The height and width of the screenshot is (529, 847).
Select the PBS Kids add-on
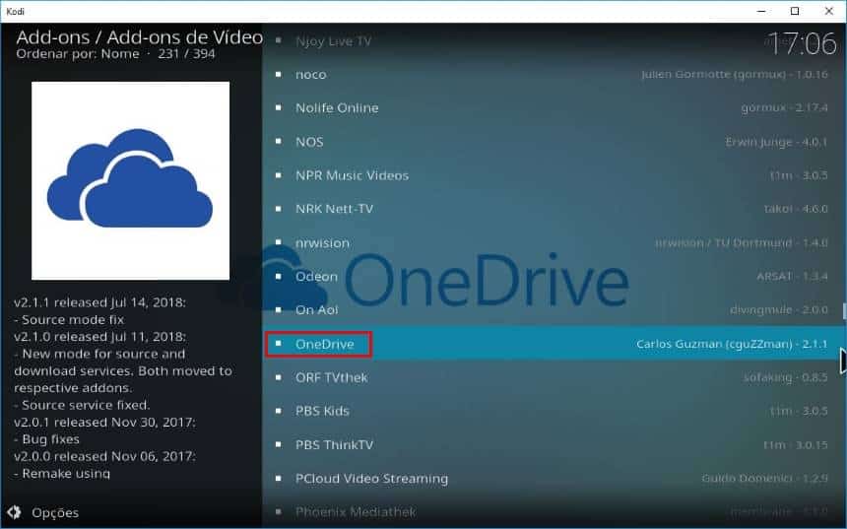tap(554, 411)
